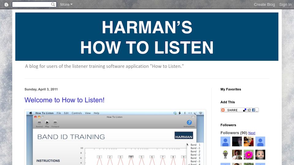The height and width of the screenshot is (165, 294).
Task: Focus the Blogger navbar search field
Action: click(34, 4)
